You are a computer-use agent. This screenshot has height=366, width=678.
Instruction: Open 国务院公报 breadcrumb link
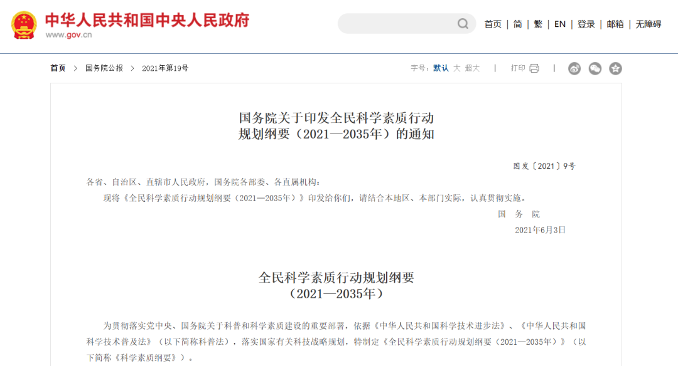pos(104,68)
